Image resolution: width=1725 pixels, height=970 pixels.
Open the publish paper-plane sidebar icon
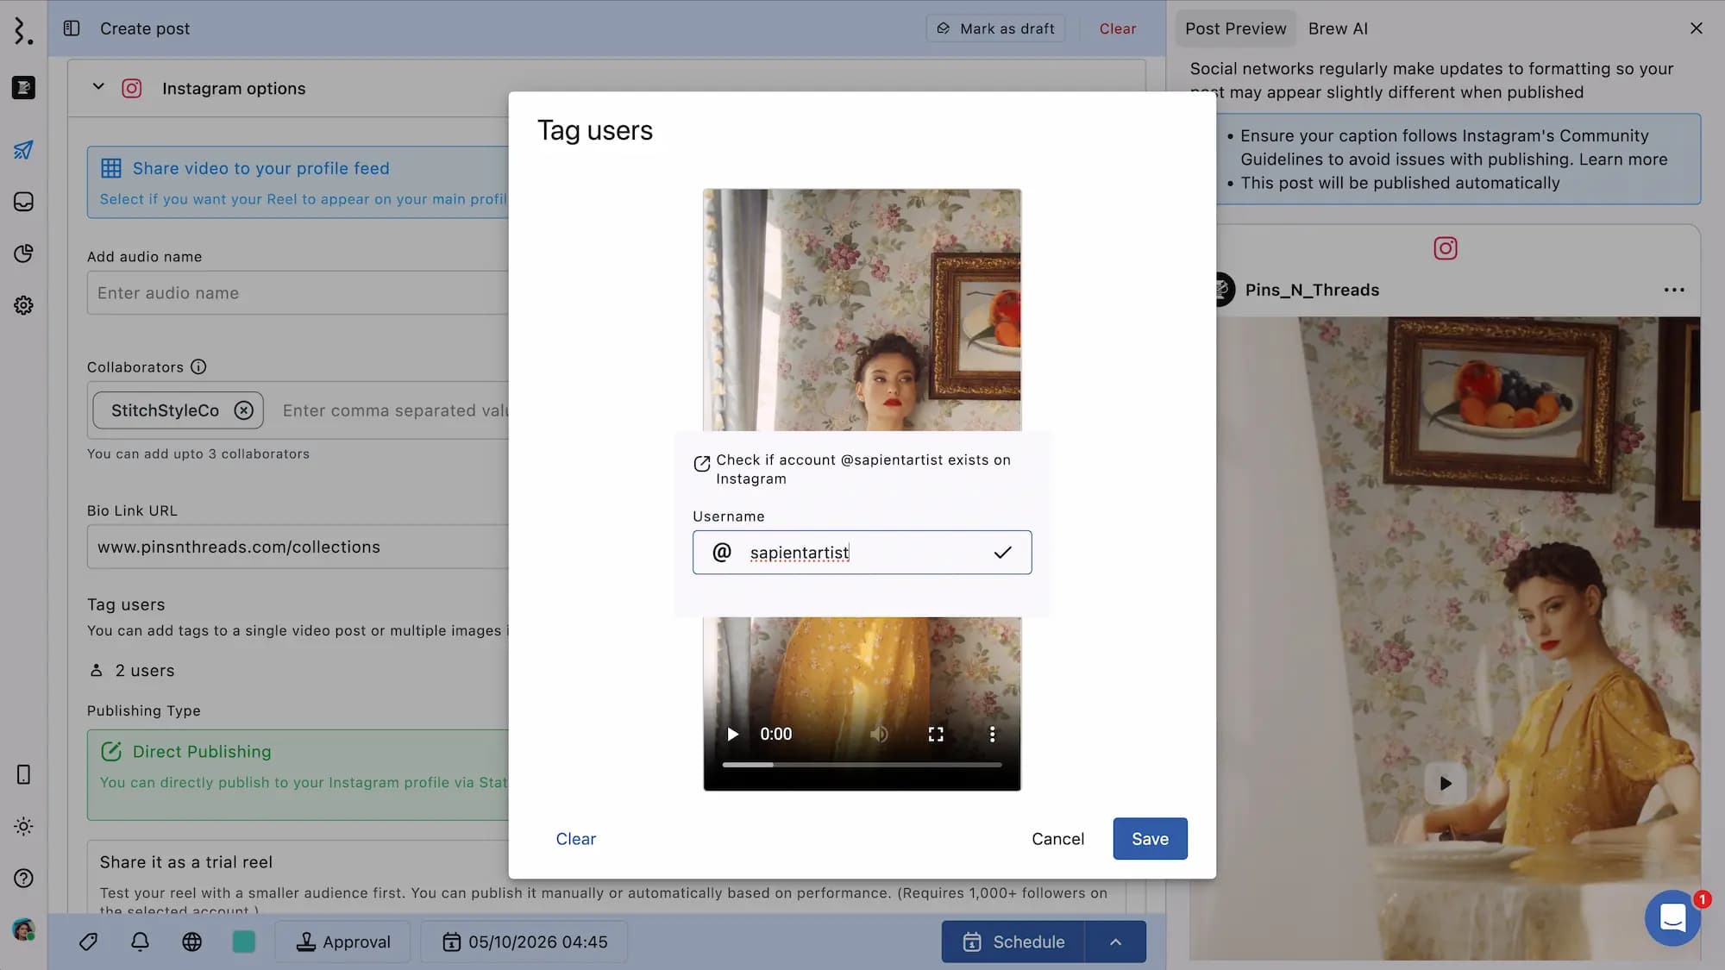(23, 150)
